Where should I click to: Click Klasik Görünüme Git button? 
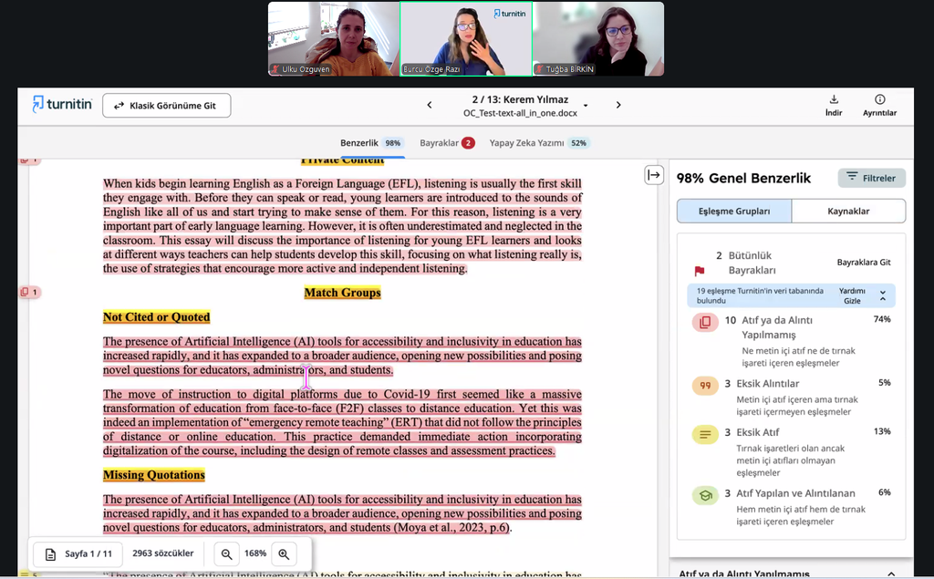click(166, 106)
